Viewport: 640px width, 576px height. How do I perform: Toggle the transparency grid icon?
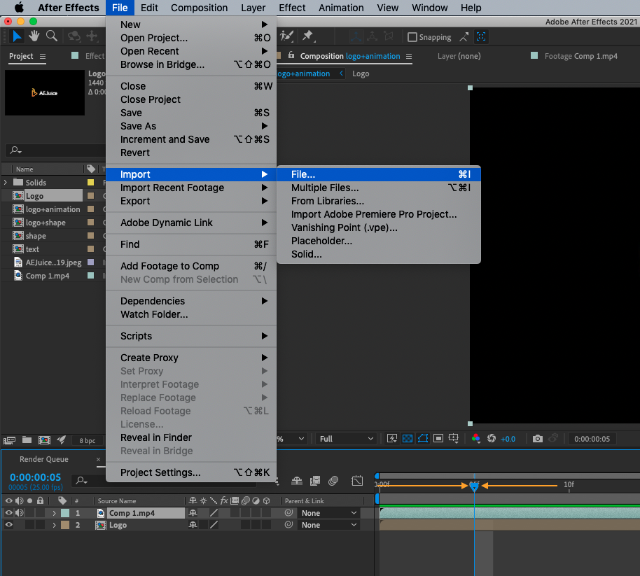pos(408,439)
